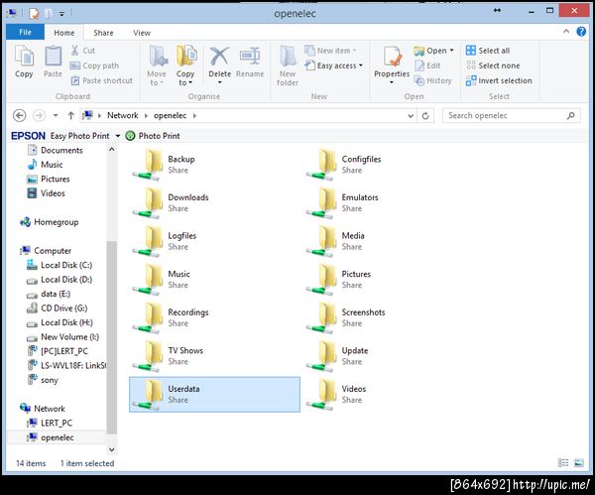Open the quick access toolbar customize arrow
Image resolution: width=595 pixels, height=495 pixels.
coord(61,14)
